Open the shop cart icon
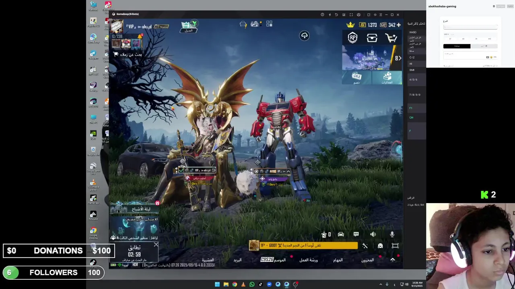The width and height of the screenshot is (515, 289). pos(391,38)
